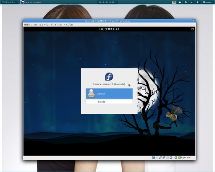The image size is (215, 172).
Task: Click the display icon in VirtualBox status bar
Action: (x=171, y=158)
